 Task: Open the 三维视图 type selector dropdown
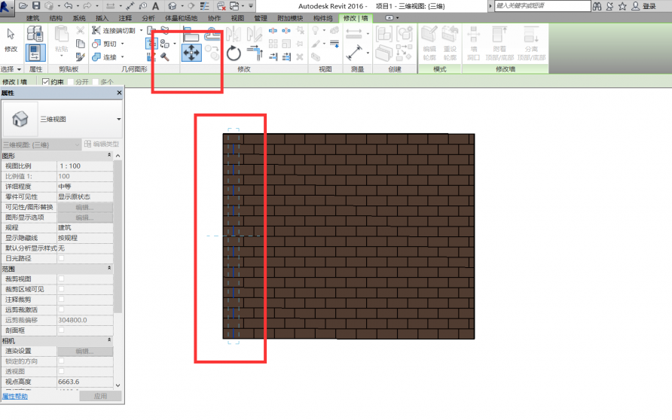pos(119,119)
